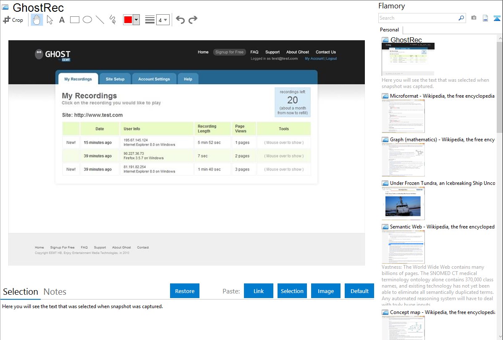Activate the hand pan tool
Viewport: 503px width, 340px height.
pos(37,20)
